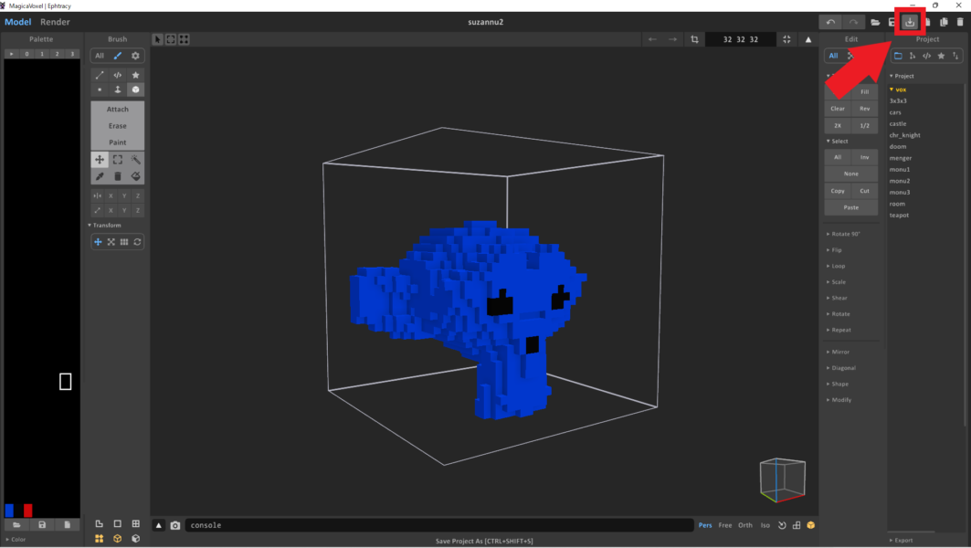Select the star-shaped brush mode icon

point(135,75)
